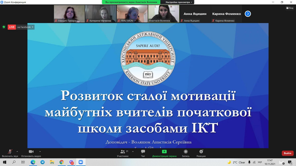Switch input language УКР
This screenshot has height=166, width=296.
(x=260, y=162)
